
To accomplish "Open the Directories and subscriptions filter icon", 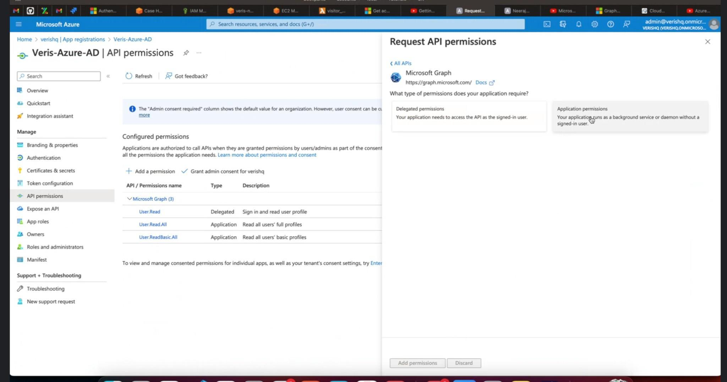I will point(563,24).
